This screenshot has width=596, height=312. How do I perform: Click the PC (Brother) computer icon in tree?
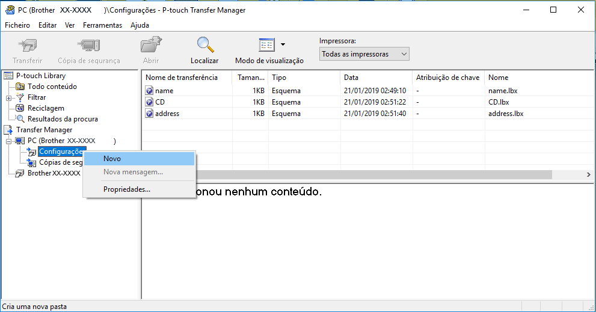click(x=20, y=141)
